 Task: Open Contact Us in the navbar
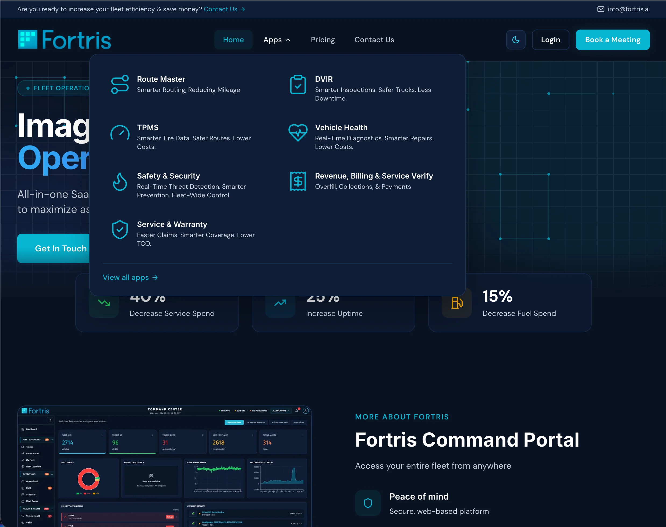(374, 40)
